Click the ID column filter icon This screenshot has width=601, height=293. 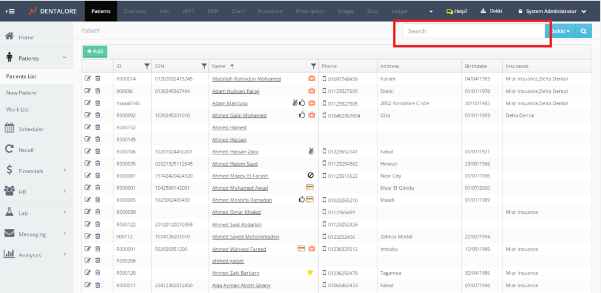click(x=147, y=66)
